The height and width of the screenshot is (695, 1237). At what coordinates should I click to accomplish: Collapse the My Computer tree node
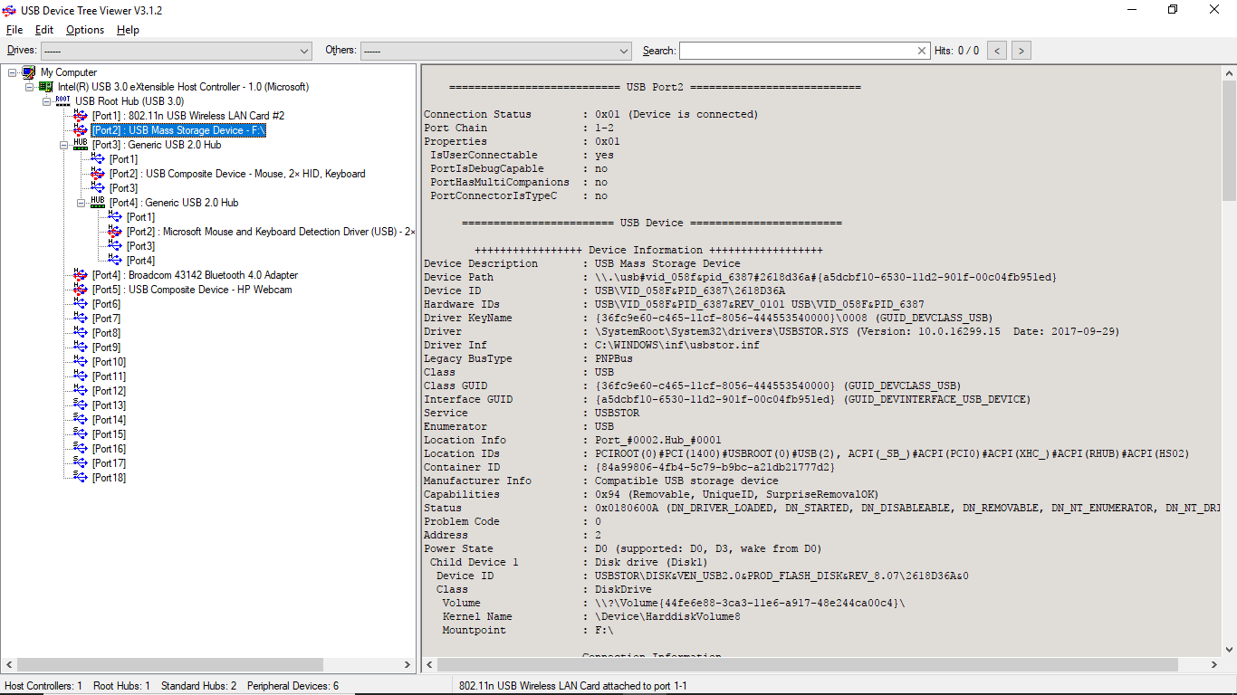point(12,72)
